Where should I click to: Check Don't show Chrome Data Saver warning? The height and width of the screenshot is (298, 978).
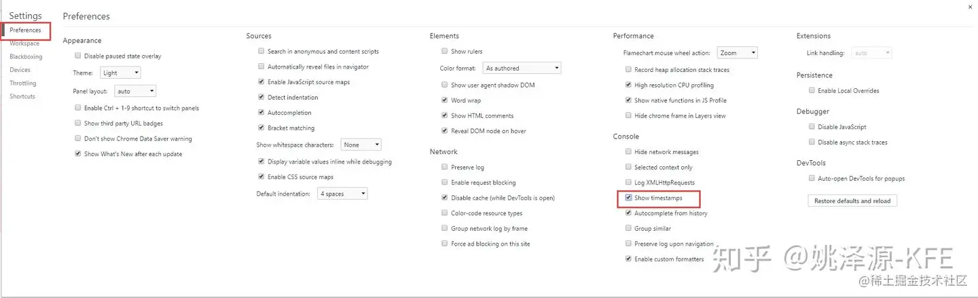pos(78,138)
